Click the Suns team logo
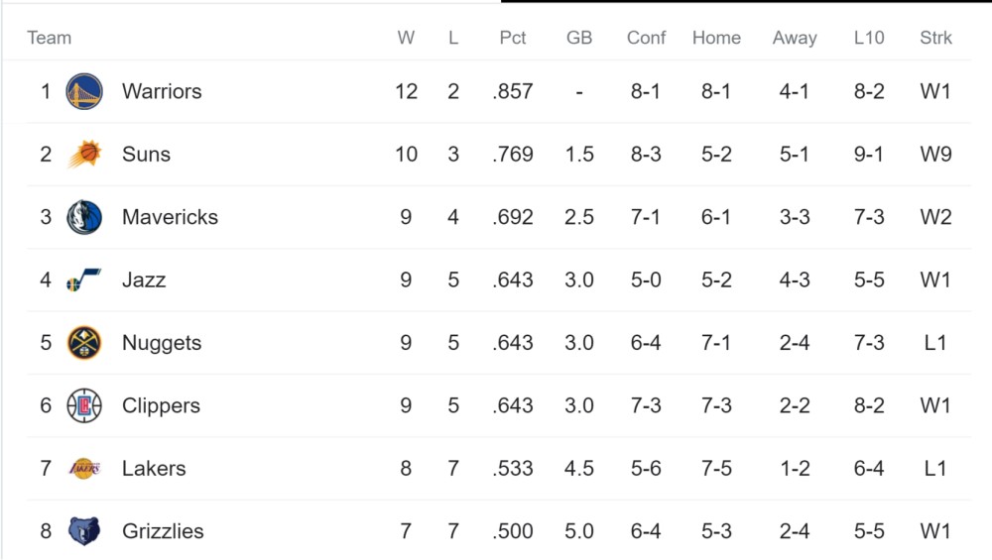This screenshot has width=992, height=560. click(84, 155)
